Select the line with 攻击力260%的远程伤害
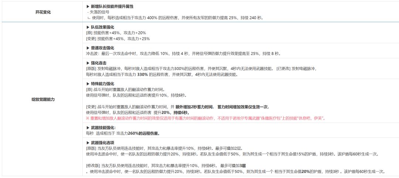The height and width of the screenshot is (178, 399). (123, 134)
